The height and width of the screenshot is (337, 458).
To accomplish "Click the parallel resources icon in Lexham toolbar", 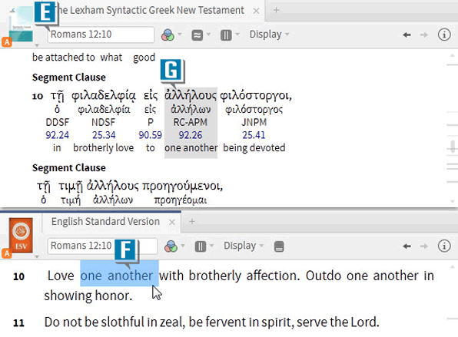I will [x=197, y=35].
